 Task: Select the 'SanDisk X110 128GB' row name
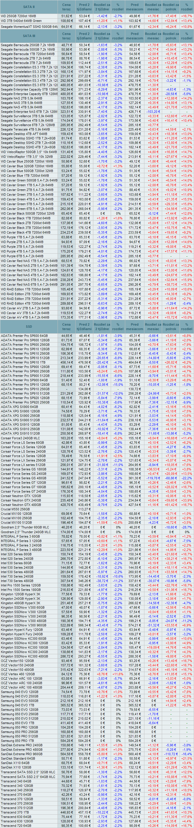(x=16, y=767)
